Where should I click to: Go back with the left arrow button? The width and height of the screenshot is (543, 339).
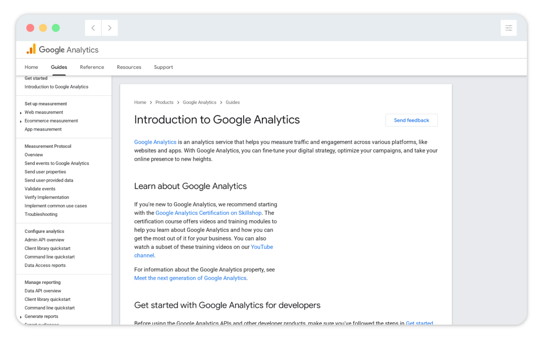click(93, 28)
